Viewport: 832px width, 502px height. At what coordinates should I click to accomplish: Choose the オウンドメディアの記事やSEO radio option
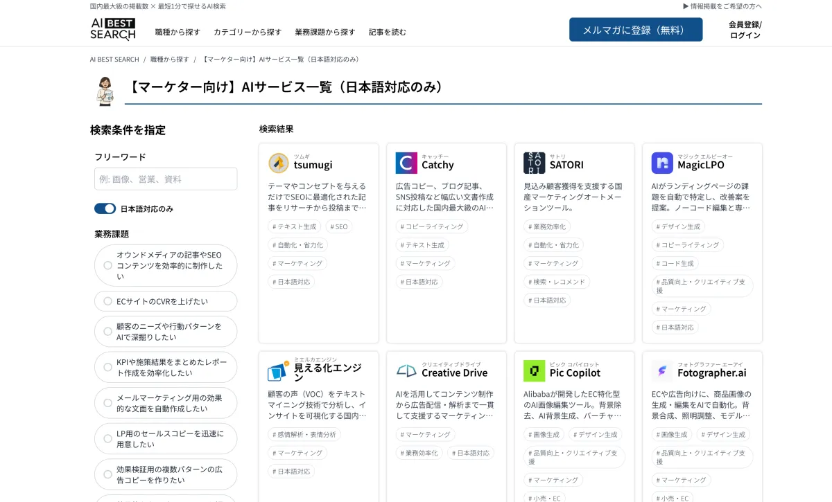point(107,265)
